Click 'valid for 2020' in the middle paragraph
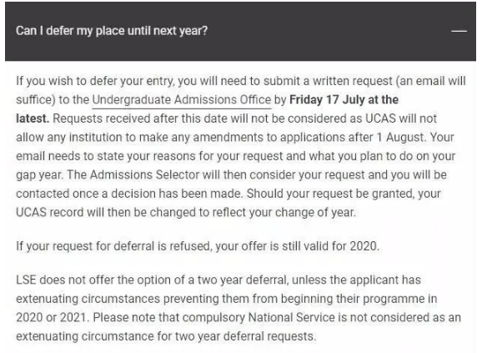The width and height of the screenshot is (482, 353). 342,246
